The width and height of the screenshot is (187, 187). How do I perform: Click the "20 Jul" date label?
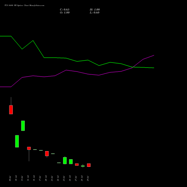46,178
